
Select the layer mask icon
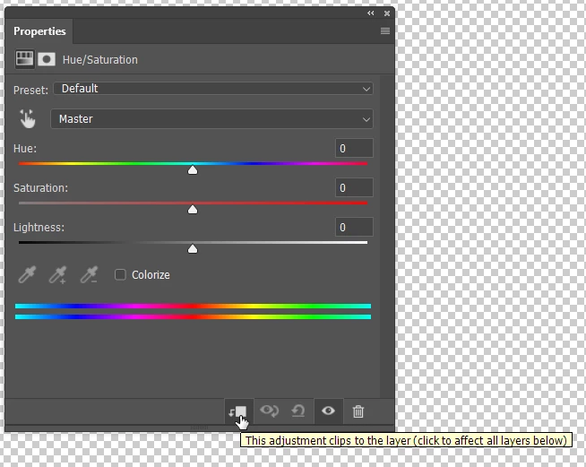[x=47, y=59]
